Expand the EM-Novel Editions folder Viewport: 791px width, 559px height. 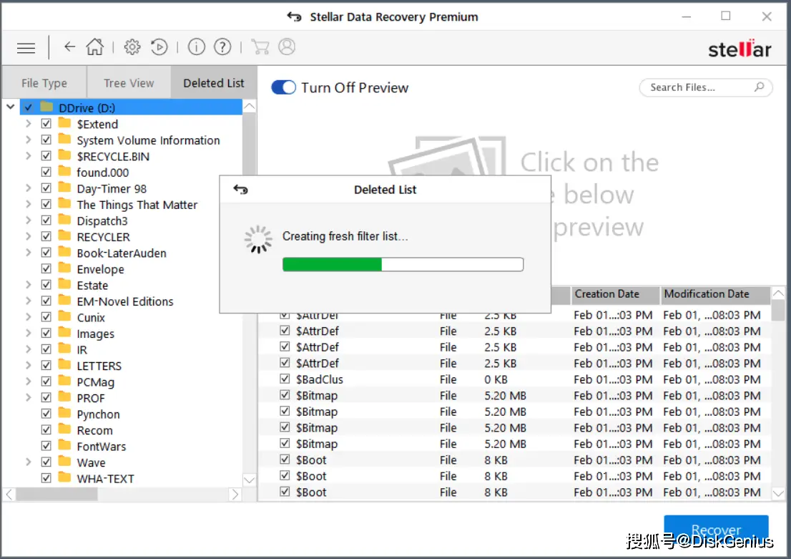(29, 301)
